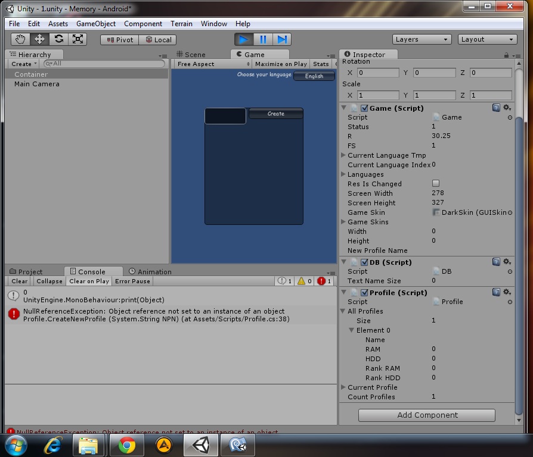Select the Move transform tool
Screen dimensions: 533x457
39,39
